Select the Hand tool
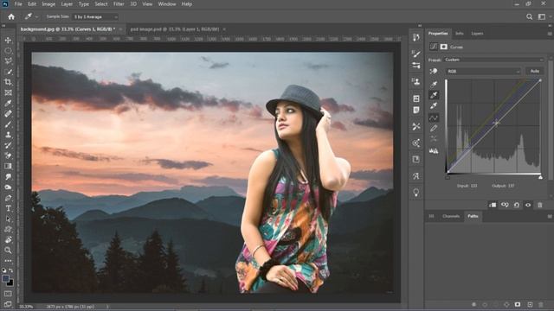 (8, 240)
